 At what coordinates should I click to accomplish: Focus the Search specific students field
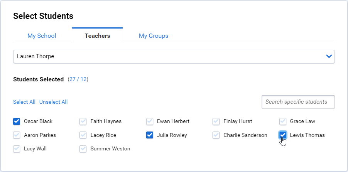click(298, 102)
